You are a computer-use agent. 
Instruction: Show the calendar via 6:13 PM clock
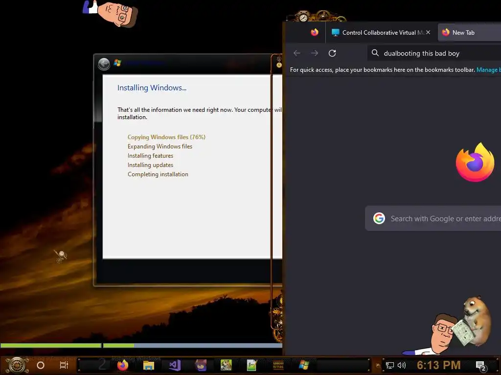[x=439, y=365]
